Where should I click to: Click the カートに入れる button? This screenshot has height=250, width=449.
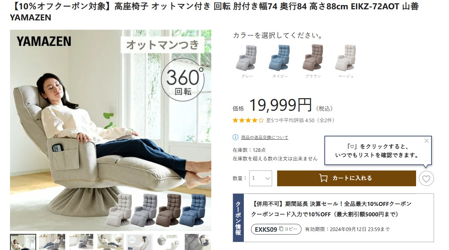tap(347, 178)
